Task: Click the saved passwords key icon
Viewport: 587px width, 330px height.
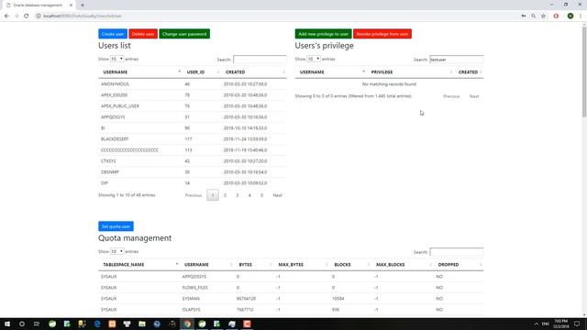Action: (x=524, y=16)
